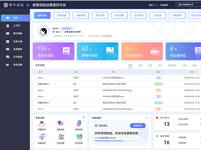Click the bookmark book icon on 持有中项目 card
This screenshot has width=201, height=150.
click(110, 50)
